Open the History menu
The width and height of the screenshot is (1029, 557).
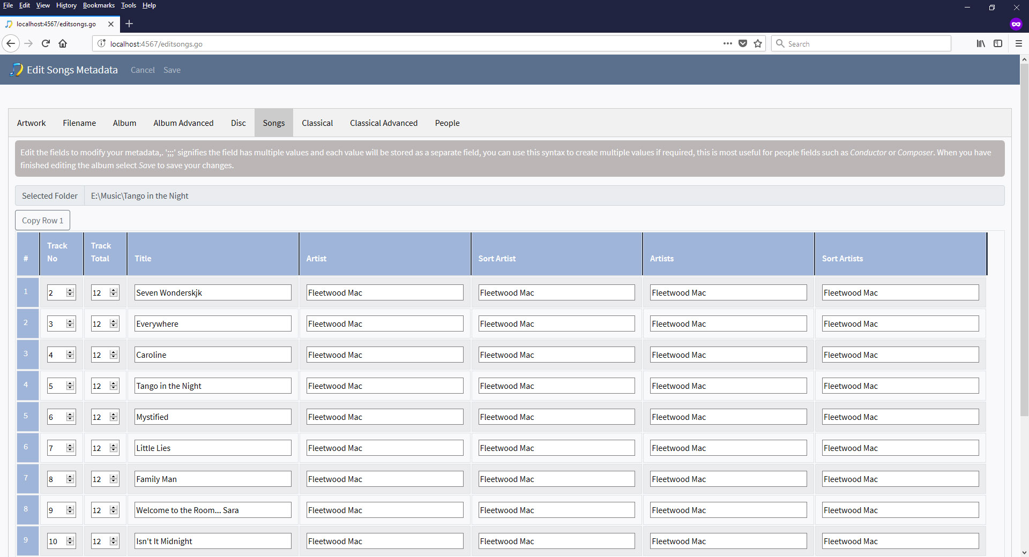click(x=66, y=5)
